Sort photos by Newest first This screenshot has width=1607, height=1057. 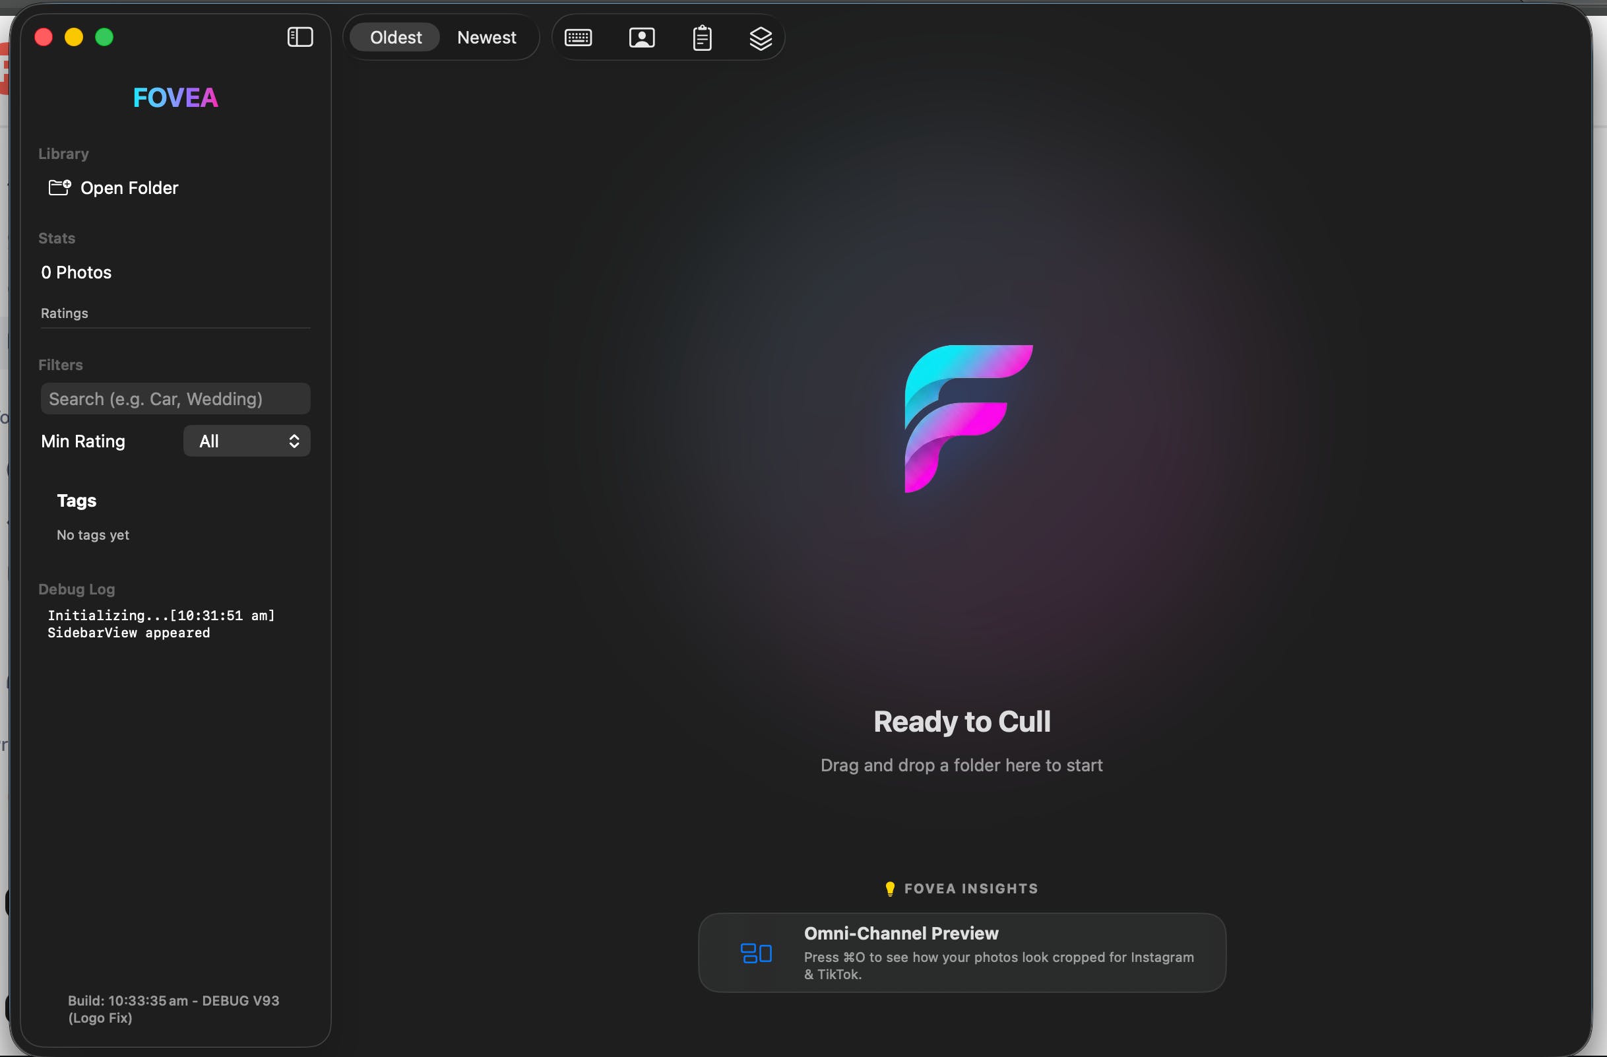tap(486, 37)
